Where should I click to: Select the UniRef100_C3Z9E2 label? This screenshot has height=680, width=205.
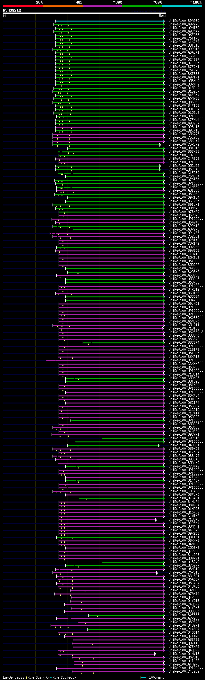184,155
